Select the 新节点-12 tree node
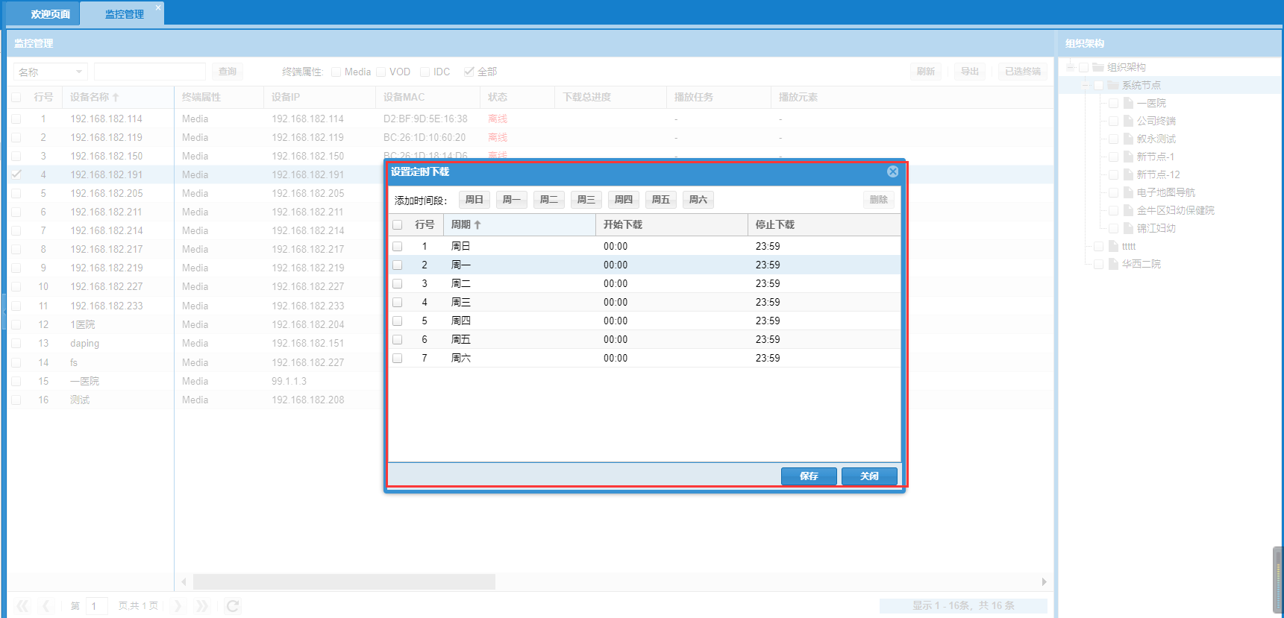 point(1158,174)
